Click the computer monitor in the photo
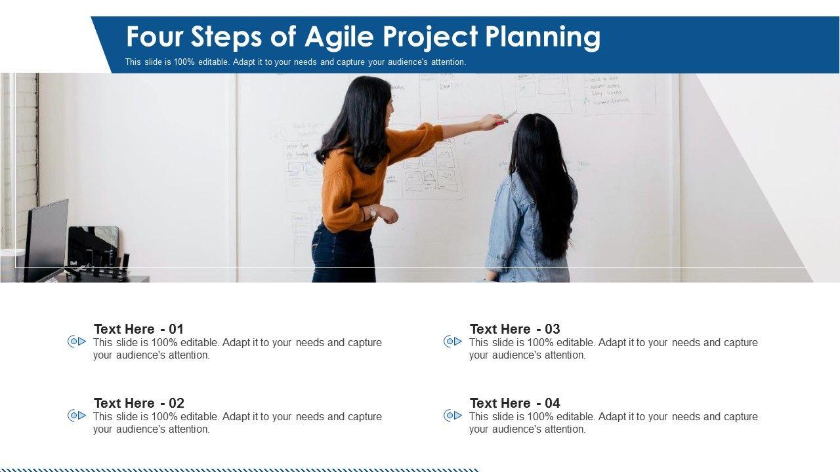This screenshot has height=472, width=840. click(x=46, y=237)
